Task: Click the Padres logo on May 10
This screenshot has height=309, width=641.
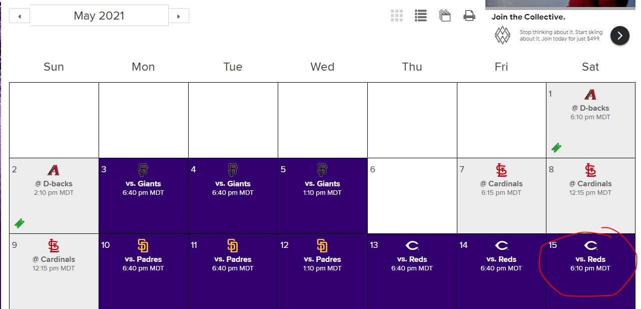Action: tap(143, 246)
